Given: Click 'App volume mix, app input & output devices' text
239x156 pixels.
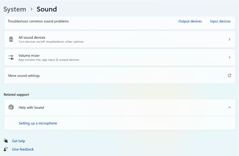Looking at the screenshot, I should click(x=49, y=60).
